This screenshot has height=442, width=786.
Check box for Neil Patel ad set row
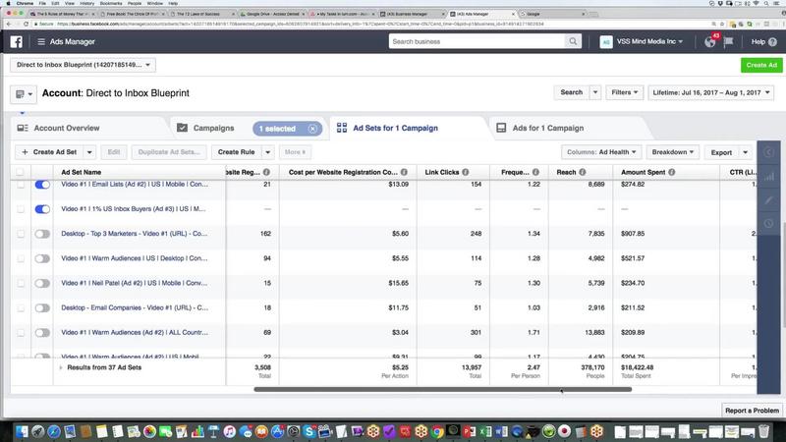21,283
